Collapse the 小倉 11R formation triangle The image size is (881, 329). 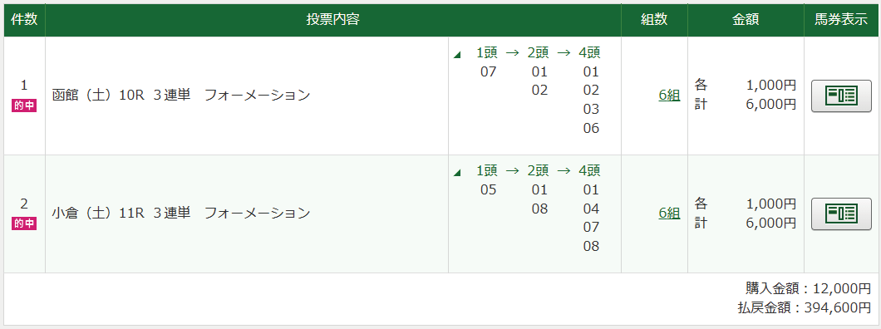[x=457, y=172]
